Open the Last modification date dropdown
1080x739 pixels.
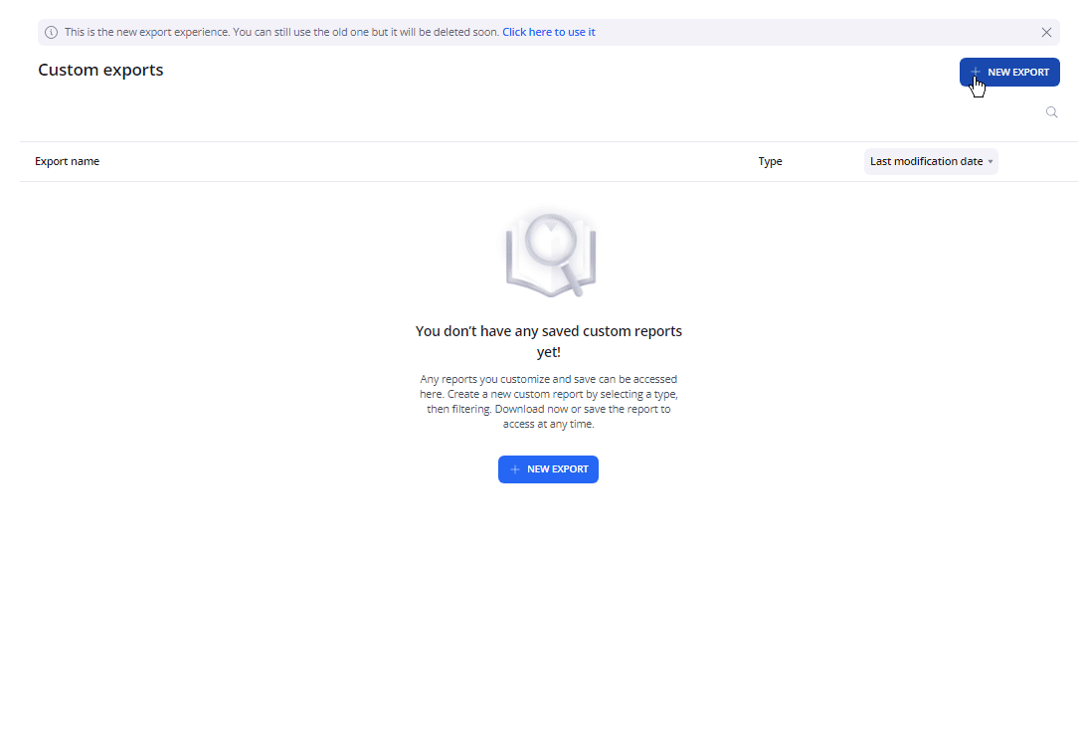(930, 161)
